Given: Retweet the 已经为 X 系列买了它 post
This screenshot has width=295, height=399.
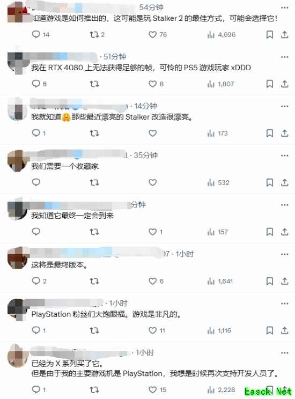Looking at the screenshot, I should click(94, 389).
